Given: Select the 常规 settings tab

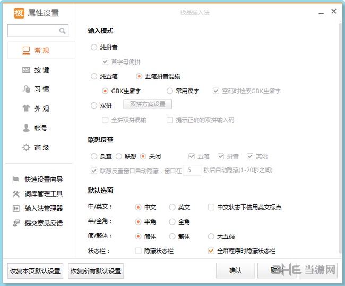Looking at the screenshot, I should point(41,50).
